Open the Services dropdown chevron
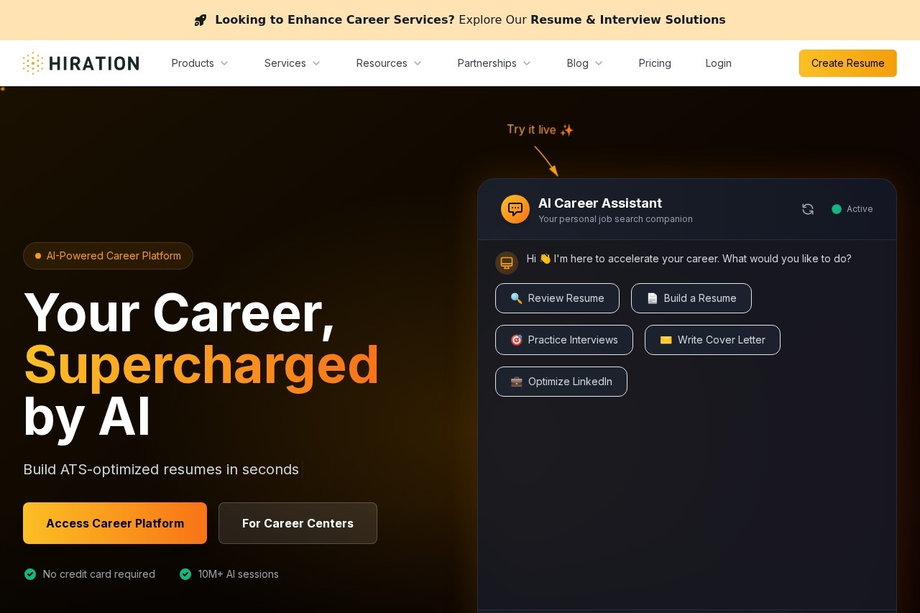920x613 pixels. 316,63
